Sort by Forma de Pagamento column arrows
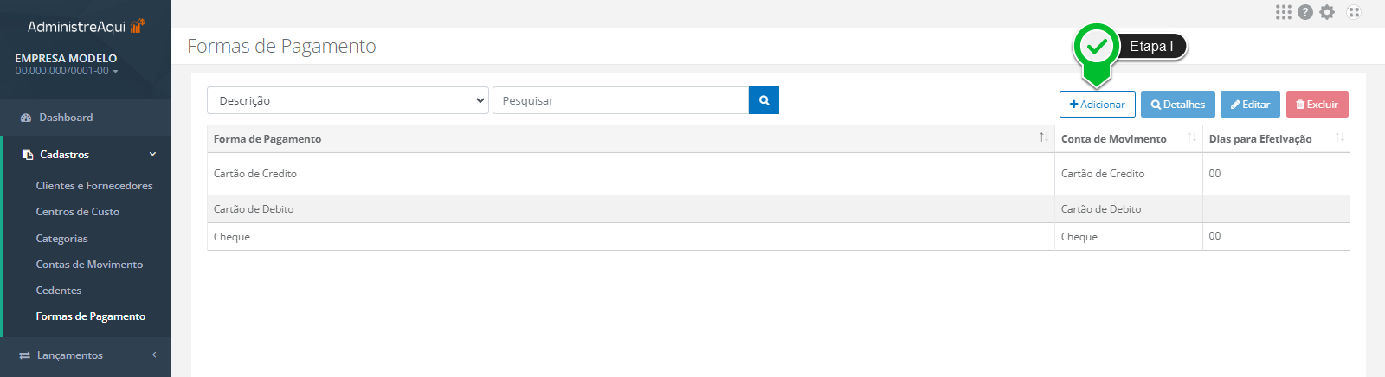 [x=1044, y=137]
